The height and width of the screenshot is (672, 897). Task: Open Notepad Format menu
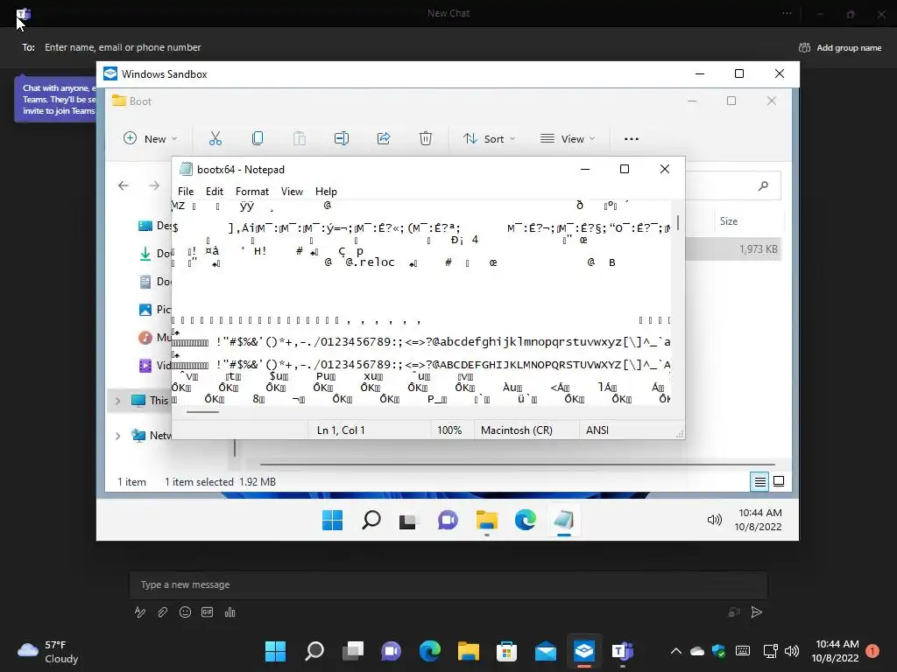(252, 192)
